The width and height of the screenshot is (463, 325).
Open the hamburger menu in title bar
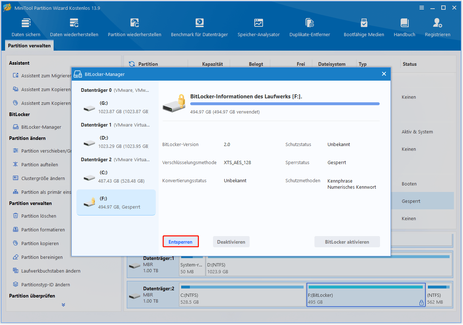coord(421,8)
